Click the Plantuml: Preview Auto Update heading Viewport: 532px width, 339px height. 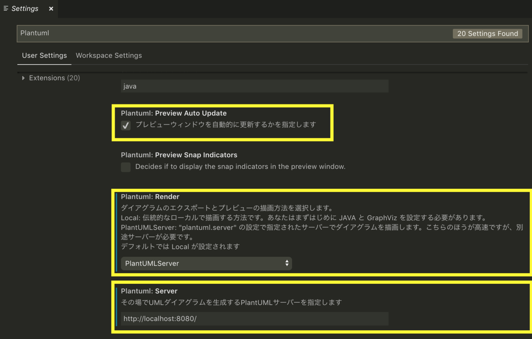(174, 113)
